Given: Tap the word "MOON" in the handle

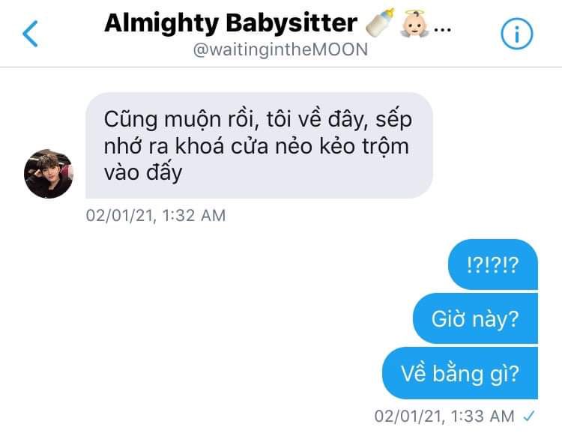Looking at the screenshot, I should (x=340, y=49).
